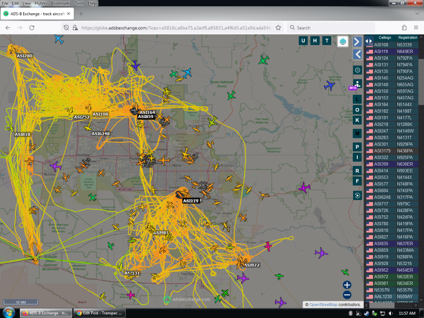The image size is (424, 318).
Task: Open the Firefox hamburger menu
Action: coord(416,28)
